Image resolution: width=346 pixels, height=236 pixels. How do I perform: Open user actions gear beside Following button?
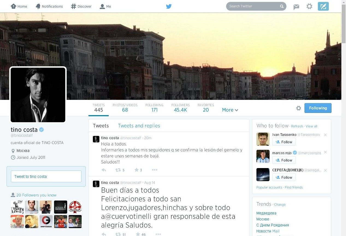tap(298, 108)
